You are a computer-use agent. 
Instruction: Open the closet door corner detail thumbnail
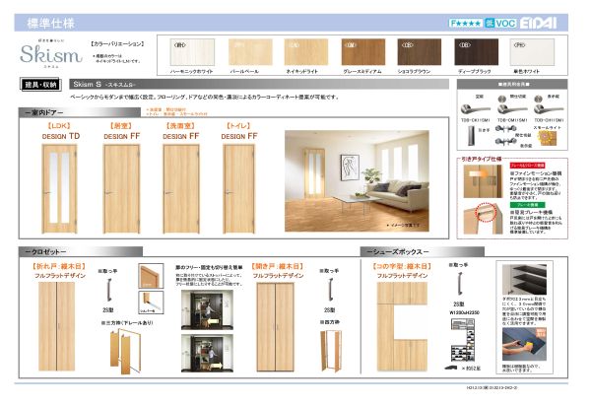151,276
